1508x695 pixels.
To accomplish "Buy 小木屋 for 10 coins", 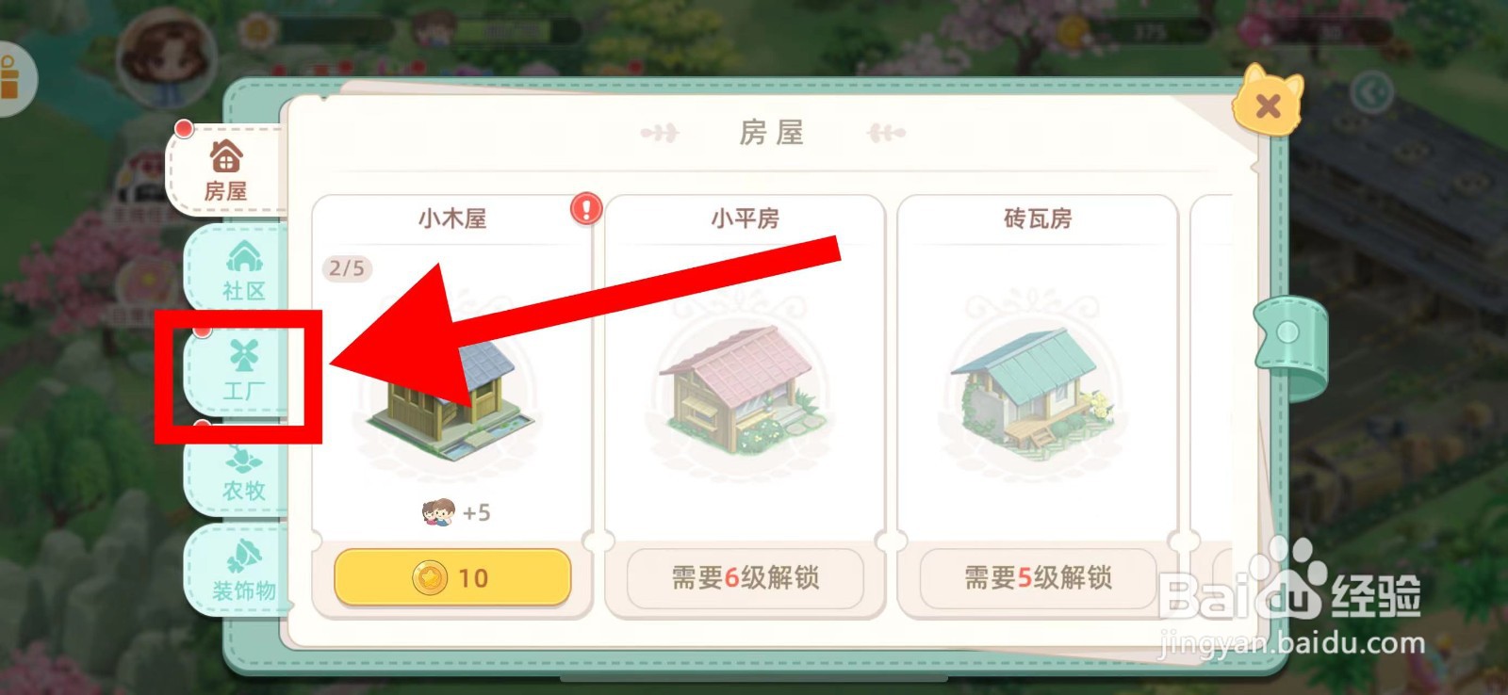I will 452,577.
